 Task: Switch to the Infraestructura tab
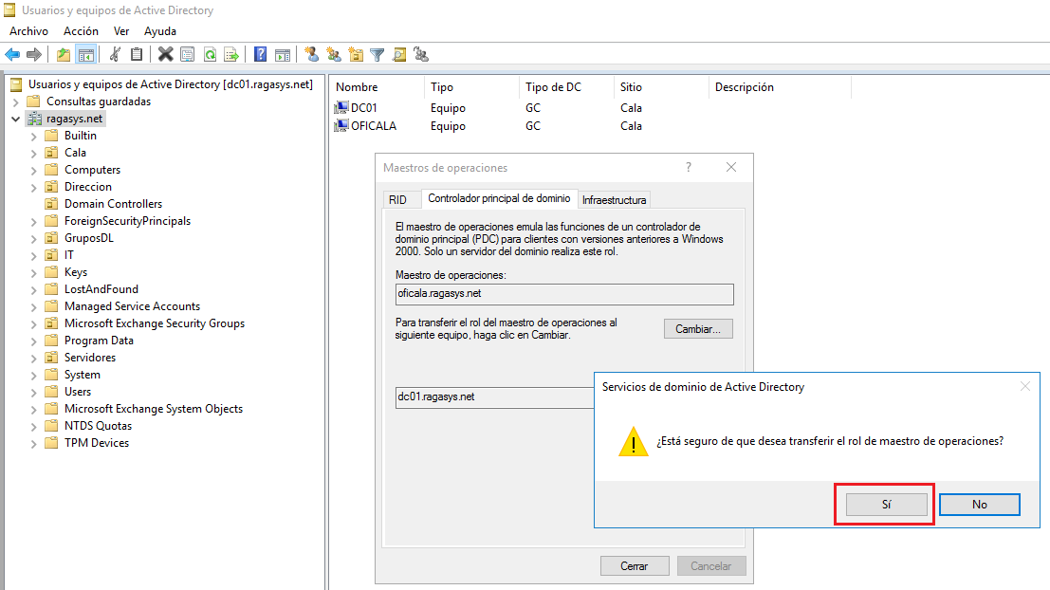pos(614,199)
